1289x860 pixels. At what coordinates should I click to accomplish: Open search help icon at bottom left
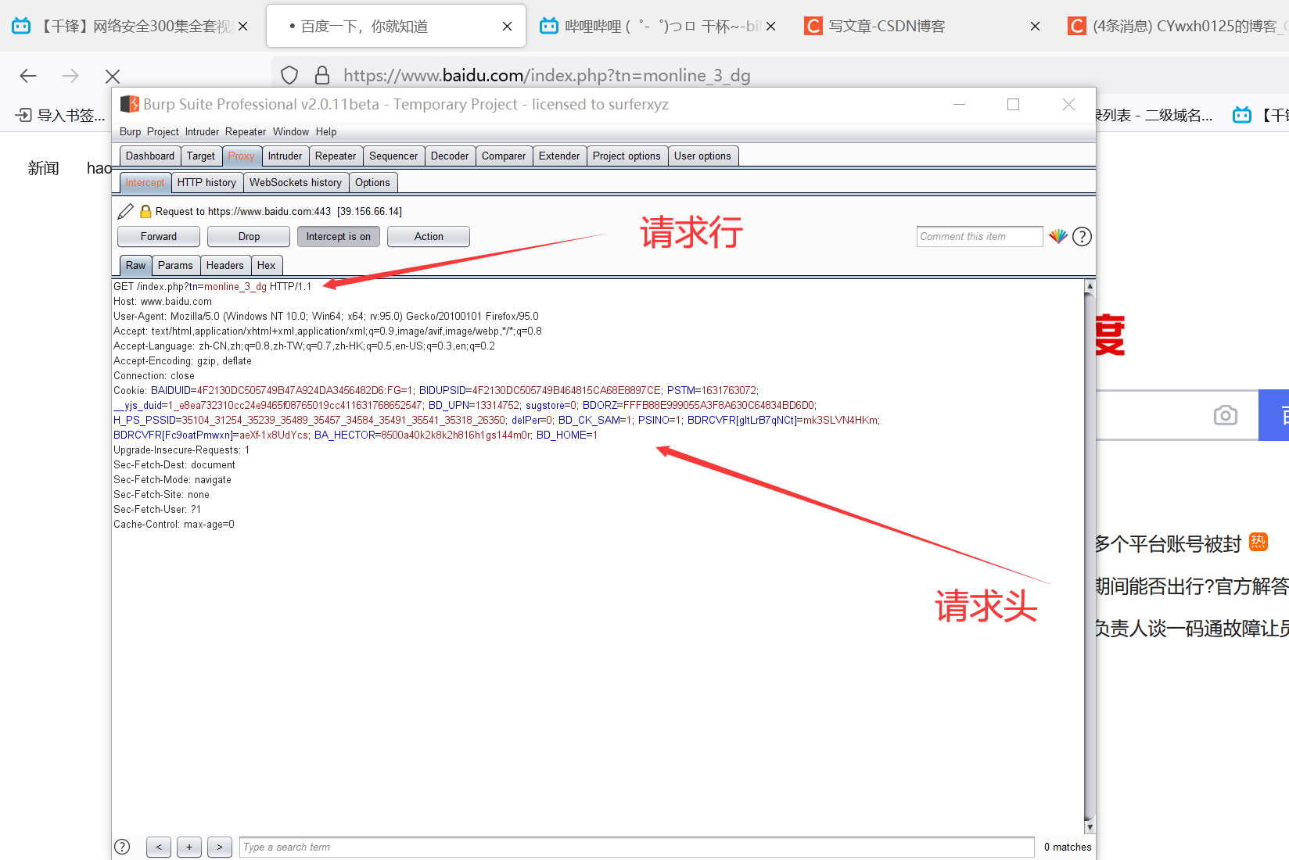click(x=122, y=847)
